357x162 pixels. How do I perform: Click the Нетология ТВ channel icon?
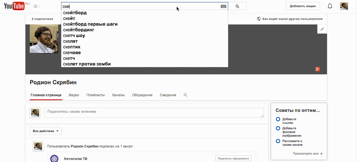point(54,159)
